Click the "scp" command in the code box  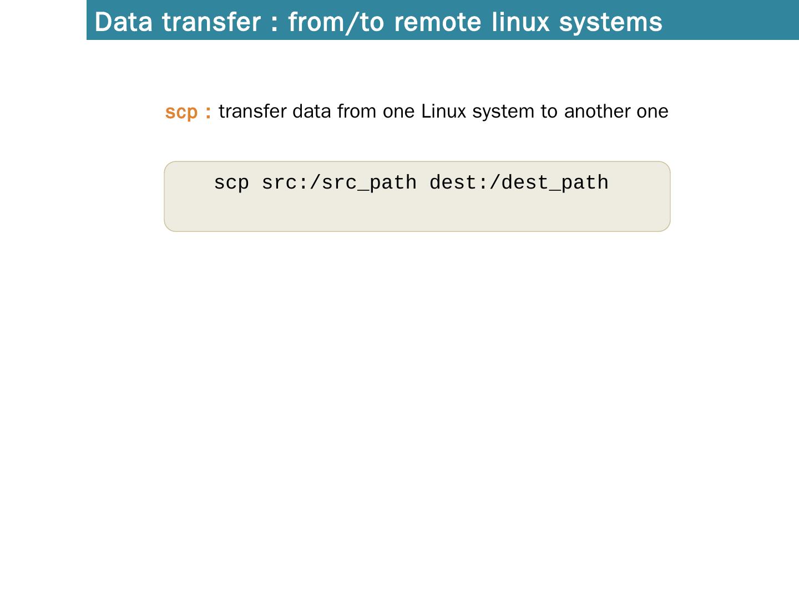click(231, 182)
